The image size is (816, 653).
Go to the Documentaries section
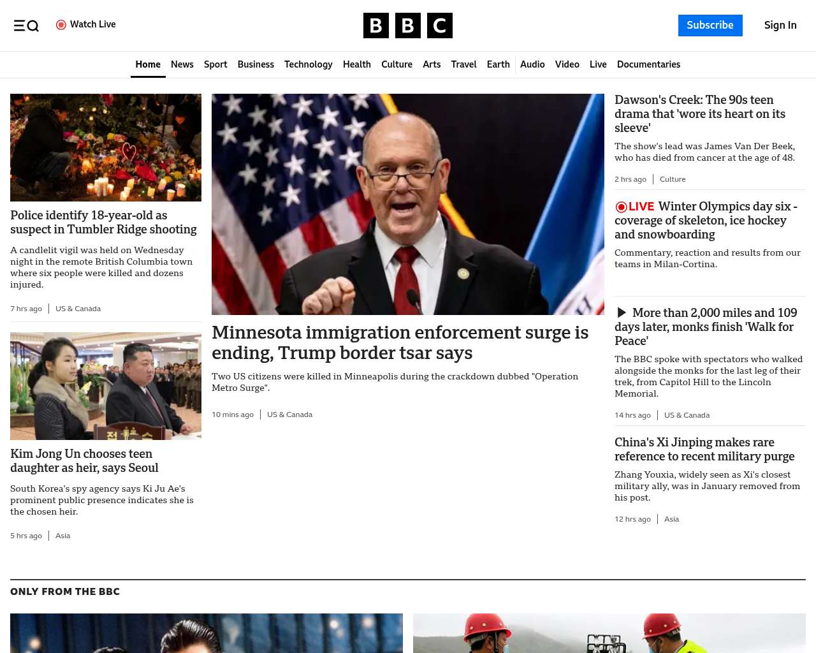pyautogui.click(x=648, y=64)
